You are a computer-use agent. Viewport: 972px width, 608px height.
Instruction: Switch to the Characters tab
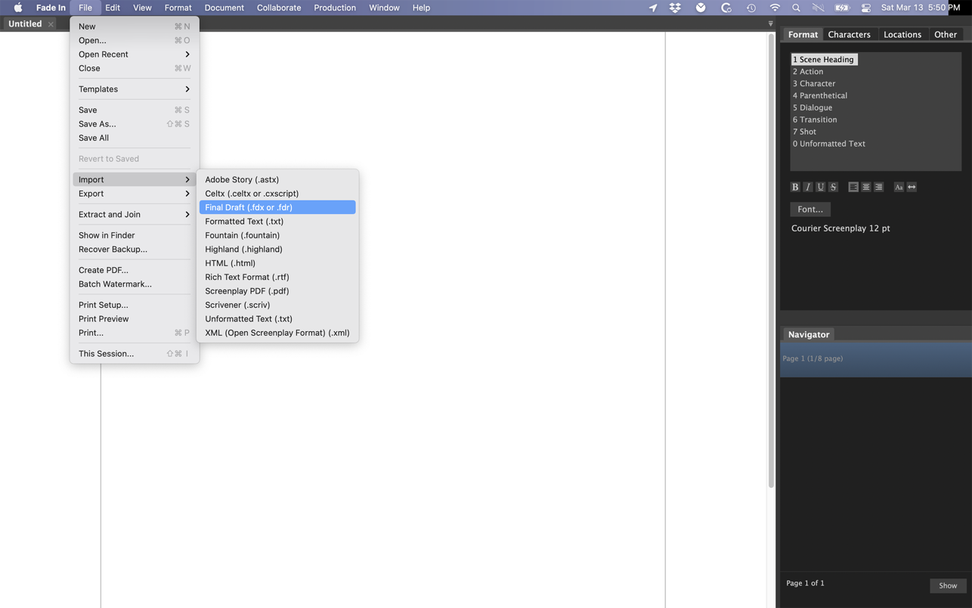(849, 35)
